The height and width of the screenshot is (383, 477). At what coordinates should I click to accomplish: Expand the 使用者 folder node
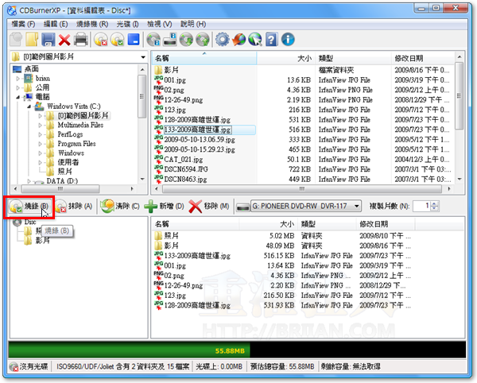pyautogui.click(x=41, y=162)
